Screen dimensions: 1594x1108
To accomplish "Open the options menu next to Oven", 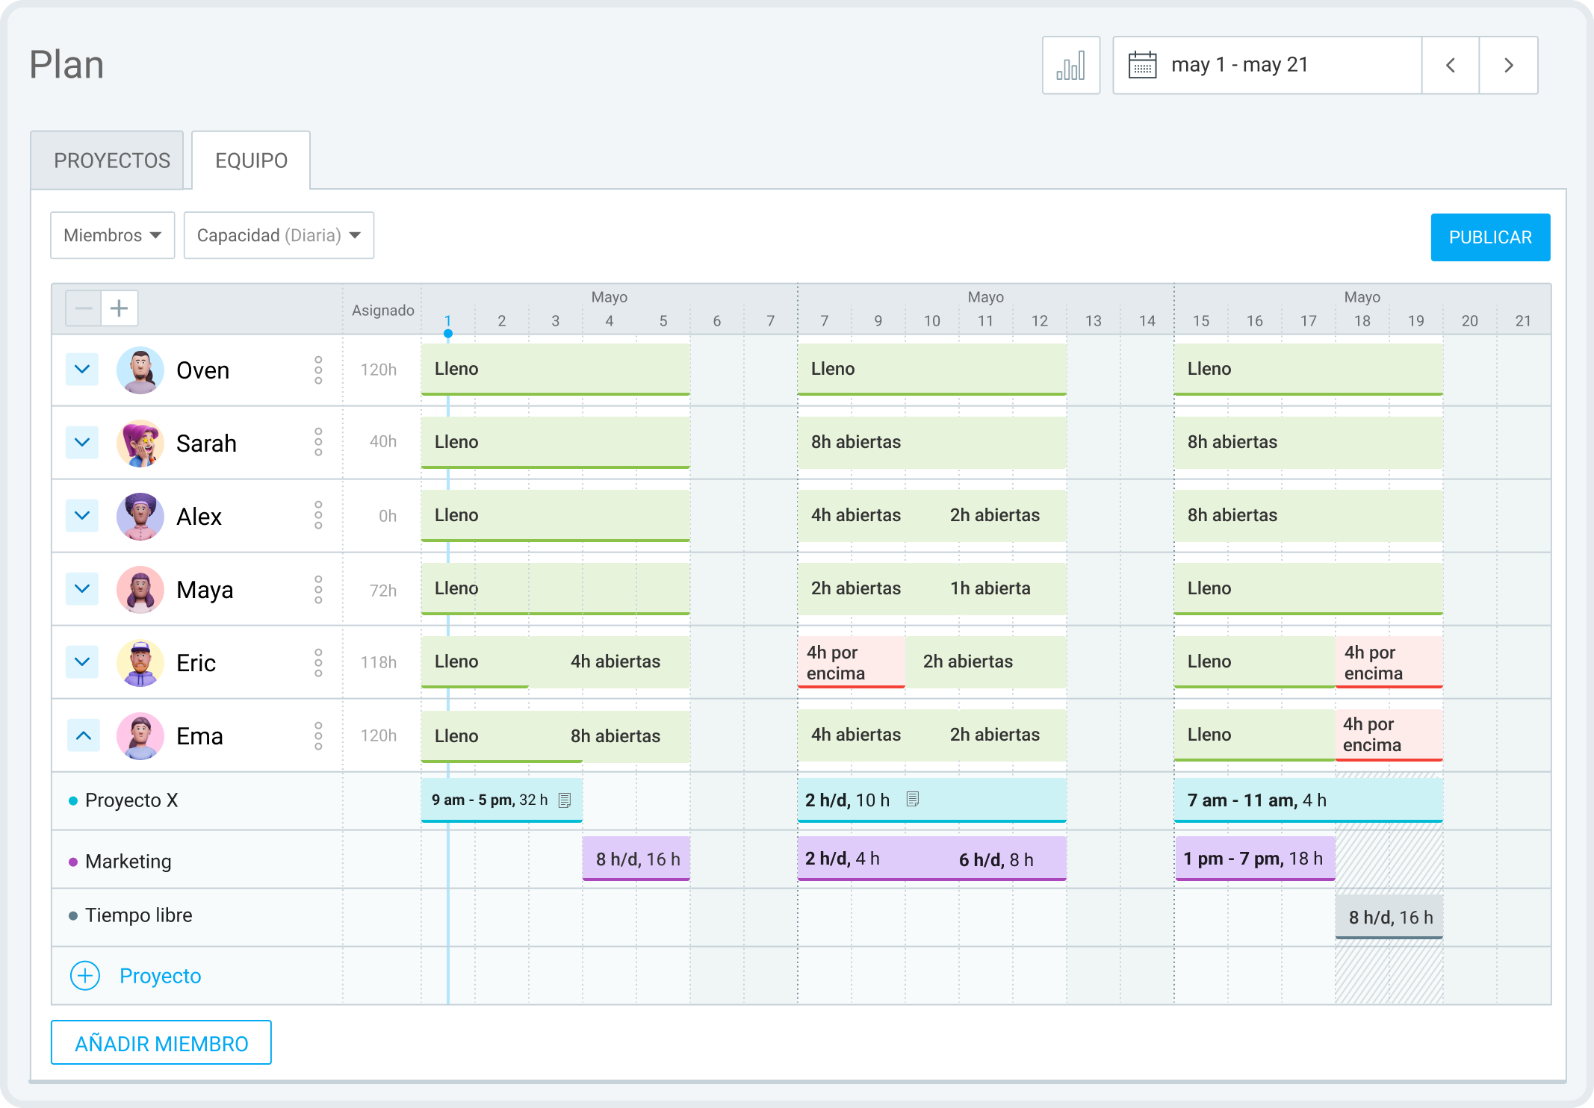I will tap(317, 370).
